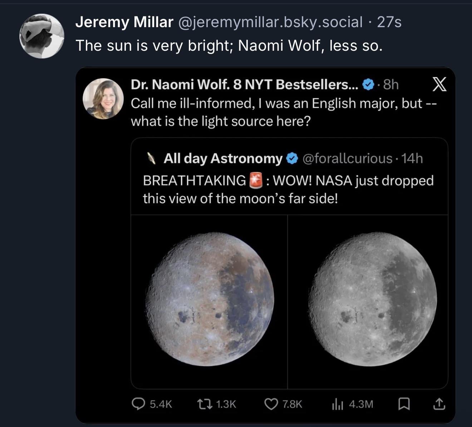This screenshot has width=472, height=427.
Task: Like the post with heart icon
Action: (x=271, y=404)
